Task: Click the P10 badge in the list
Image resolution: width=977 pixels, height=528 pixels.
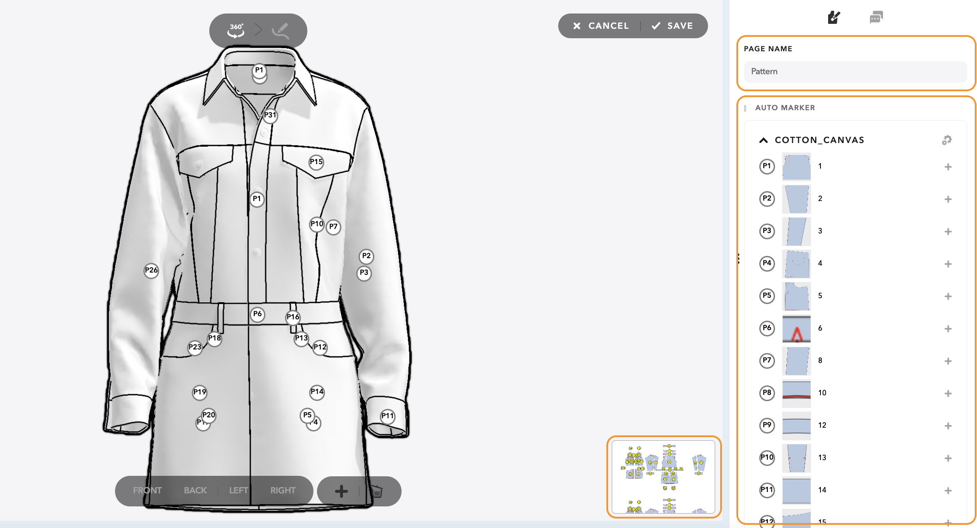Action: (x=767, y=458)
